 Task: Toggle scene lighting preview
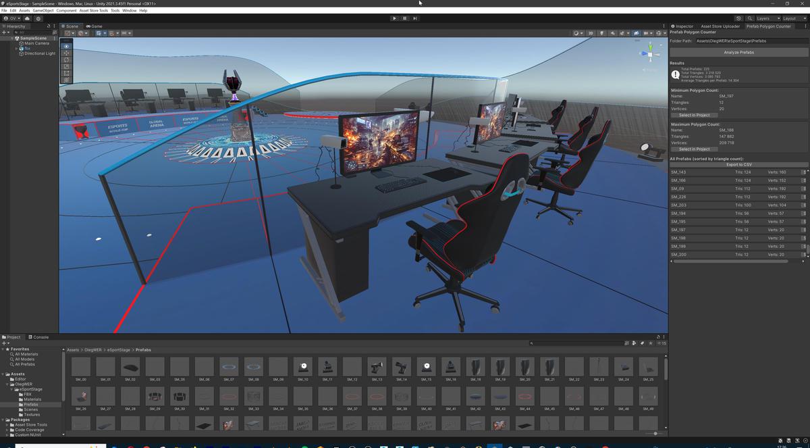602,33
